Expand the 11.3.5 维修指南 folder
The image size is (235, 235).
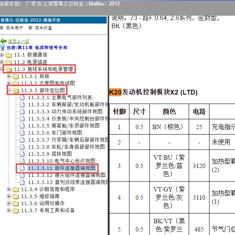click(9, 196)
